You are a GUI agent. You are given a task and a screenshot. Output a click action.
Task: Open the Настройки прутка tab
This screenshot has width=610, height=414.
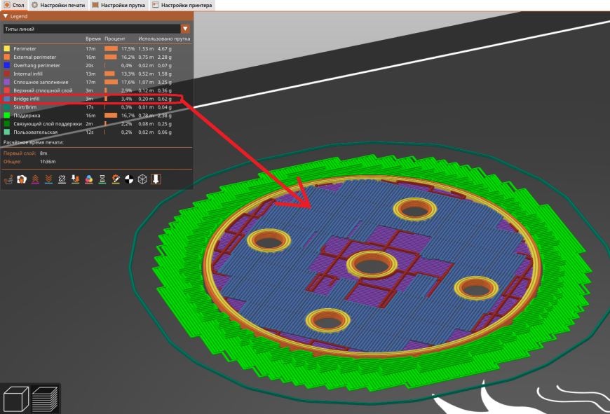coord(121,5)
